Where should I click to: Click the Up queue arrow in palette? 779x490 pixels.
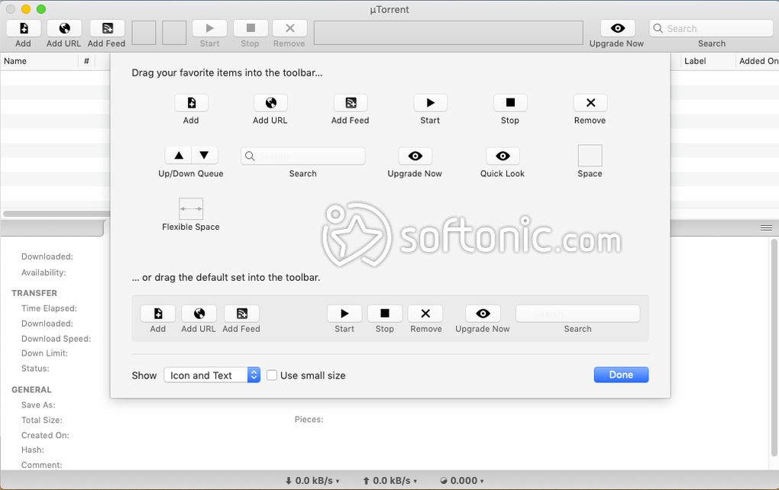click(179, 156)
